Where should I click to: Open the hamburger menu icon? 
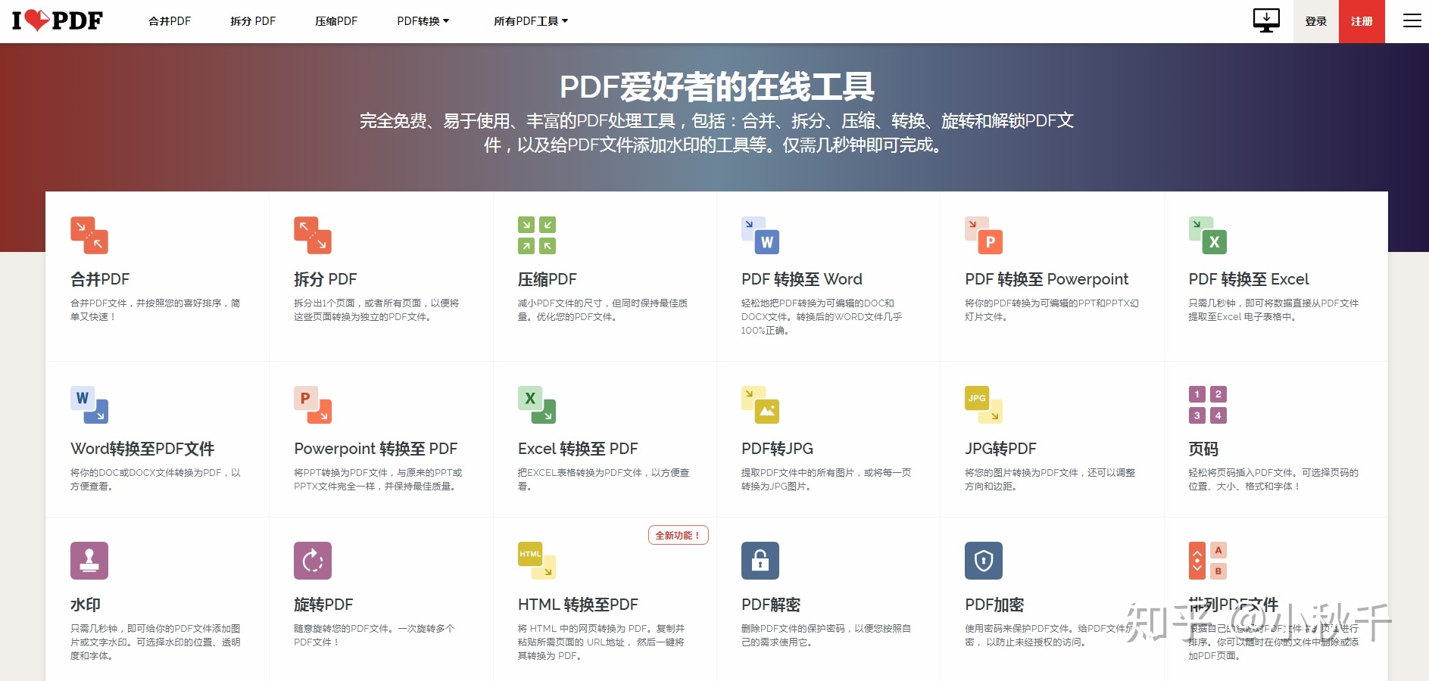pyautogui.click(x=1412, y=21)
